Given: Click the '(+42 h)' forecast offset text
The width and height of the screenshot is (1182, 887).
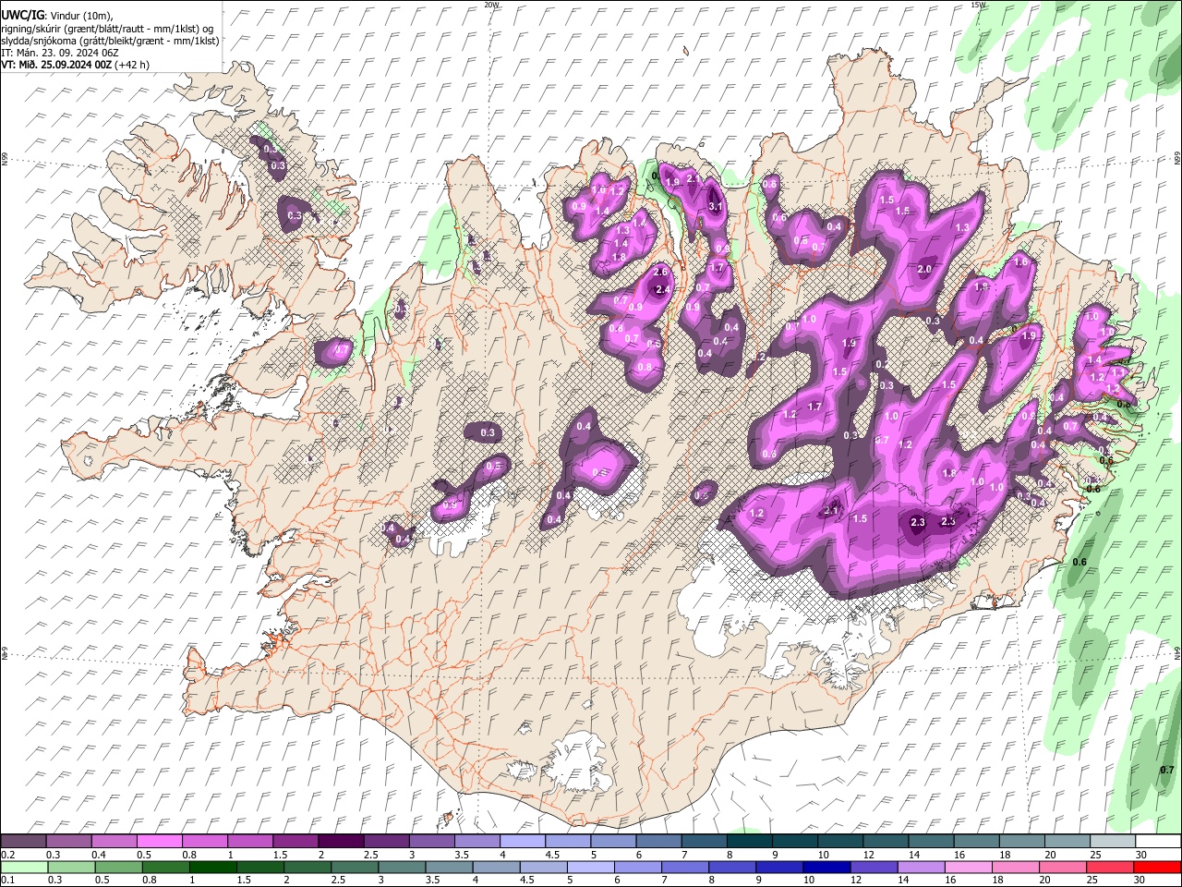Looking at the screenshot, I should (x=132, y=65).
